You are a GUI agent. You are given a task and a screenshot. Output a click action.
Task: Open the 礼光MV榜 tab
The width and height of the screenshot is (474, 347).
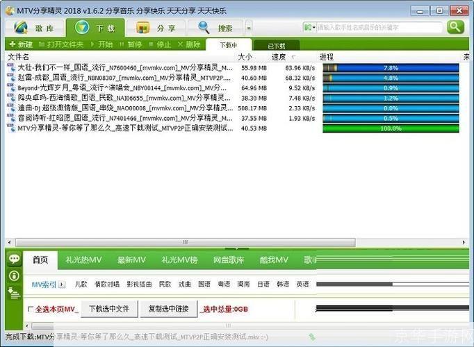179,260
